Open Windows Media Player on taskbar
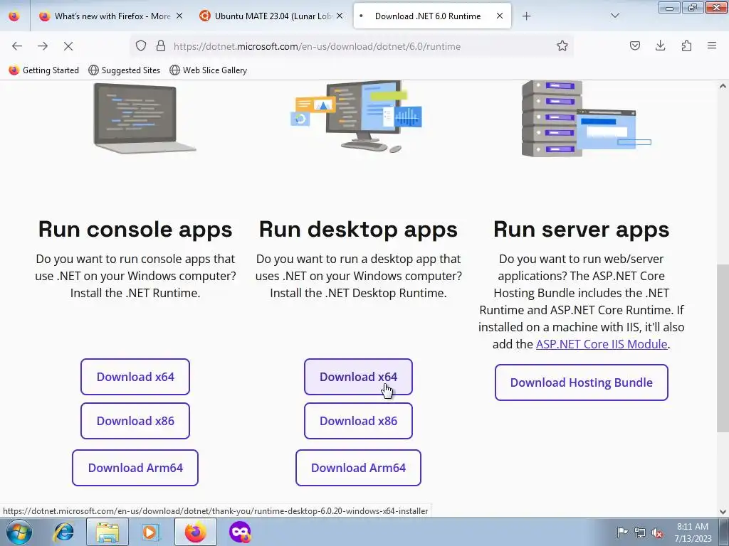 pyautogui.click(x=150, y=532)
